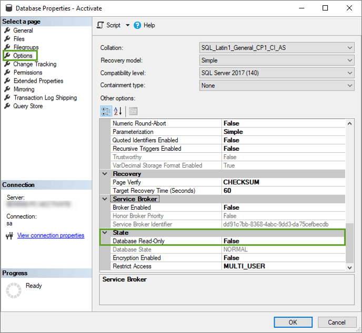This screenshot has width=362, height=333.
Task: Open the Permissions page
Action: (28, 72)
